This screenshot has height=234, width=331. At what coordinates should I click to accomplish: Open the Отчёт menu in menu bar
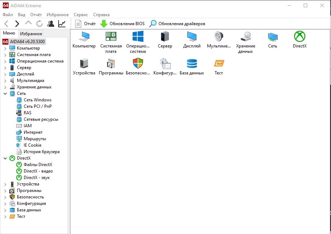(36, 15)
